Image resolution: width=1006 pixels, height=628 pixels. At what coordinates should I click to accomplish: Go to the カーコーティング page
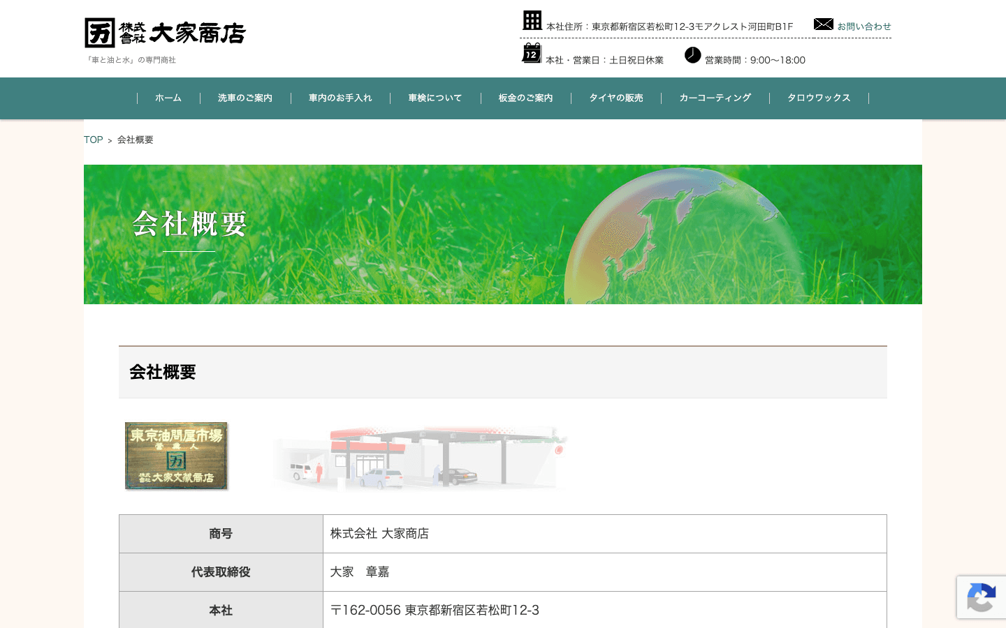pyautogui.click(x=715, y=98)
